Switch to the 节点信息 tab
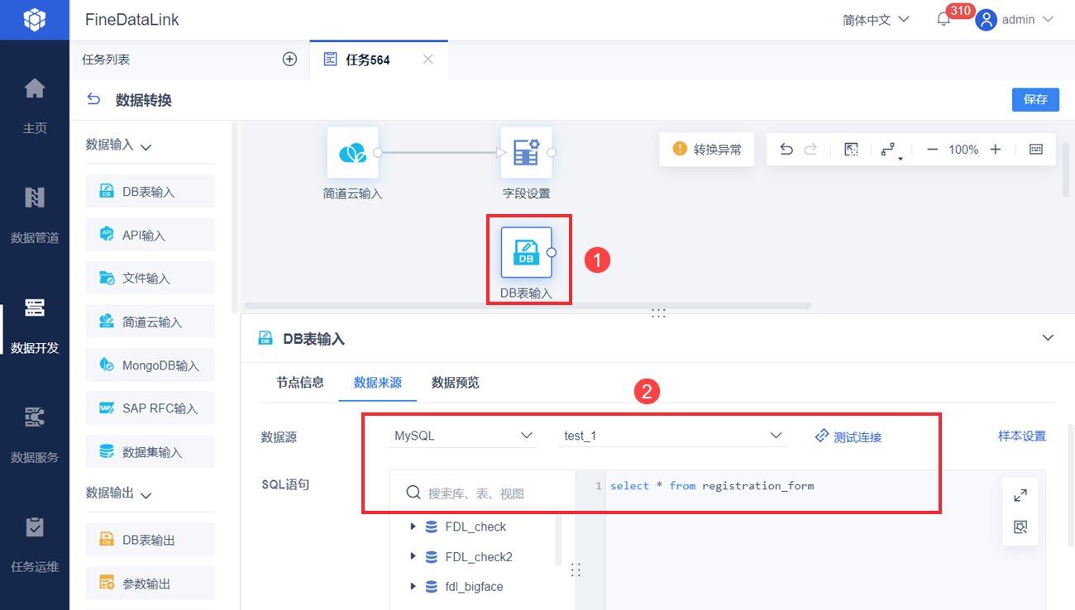Viewport: 1075px width, 610px height. pyautogui.click(x=300, y=383)
